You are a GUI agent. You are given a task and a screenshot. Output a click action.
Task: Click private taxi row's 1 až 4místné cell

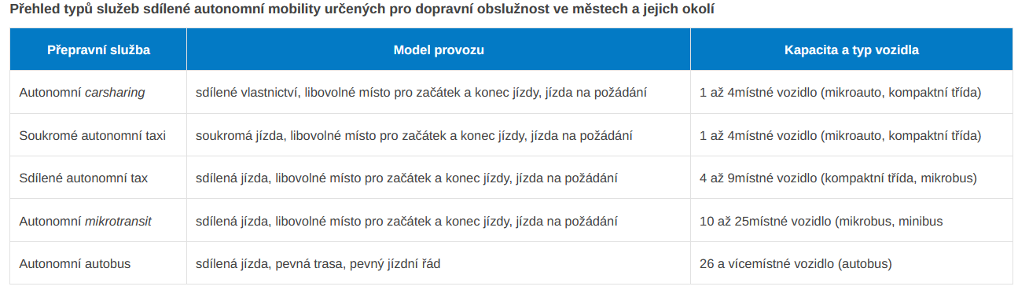(851, 135)
